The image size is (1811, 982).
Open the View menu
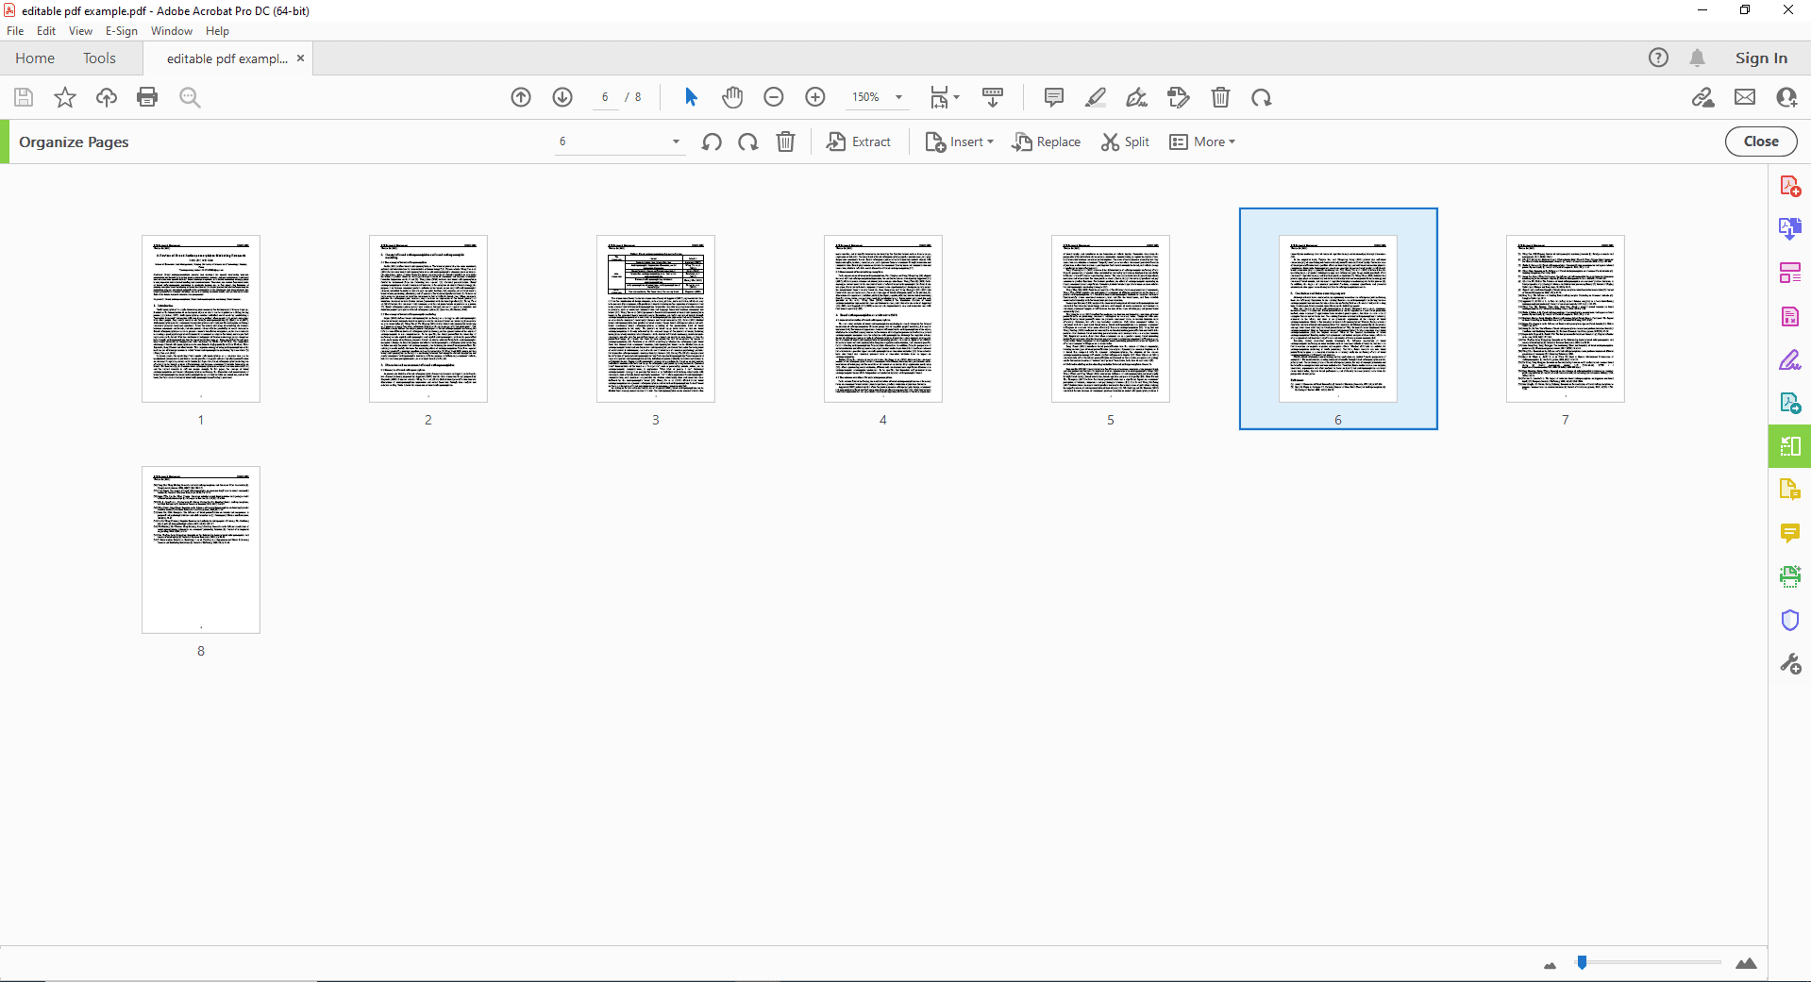pos(80,31)
